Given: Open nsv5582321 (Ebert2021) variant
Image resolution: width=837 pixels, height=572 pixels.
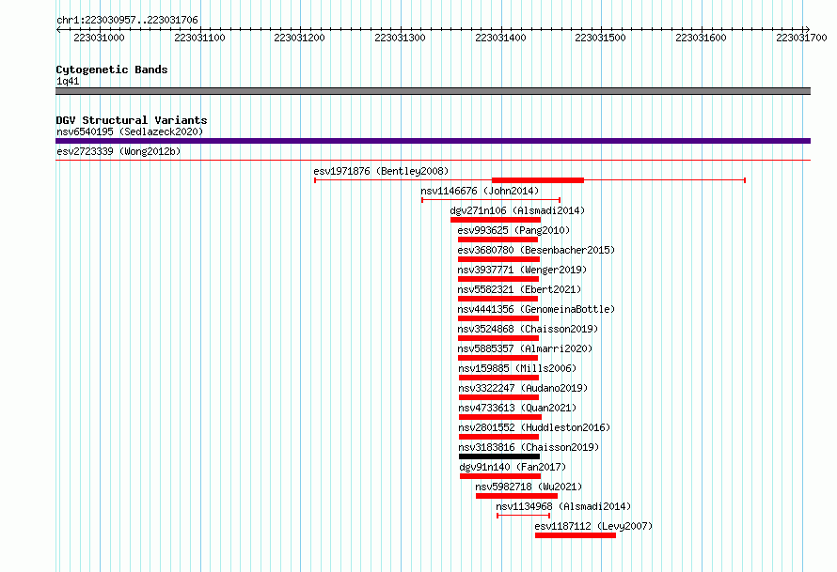Looking at the screenshot, I should (x=519, y=289).
